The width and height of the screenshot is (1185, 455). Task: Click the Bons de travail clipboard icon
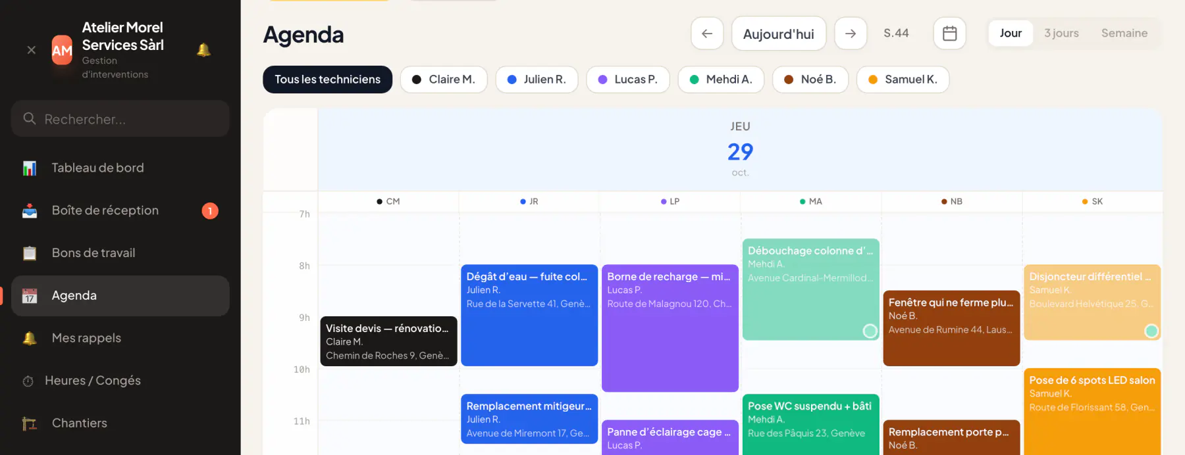click(x=30, y=253)
